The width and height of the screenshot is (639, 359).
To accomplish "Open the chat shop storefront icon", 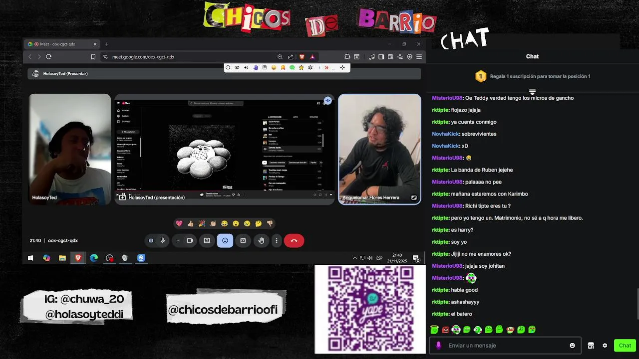I will (x=591, y=346).
